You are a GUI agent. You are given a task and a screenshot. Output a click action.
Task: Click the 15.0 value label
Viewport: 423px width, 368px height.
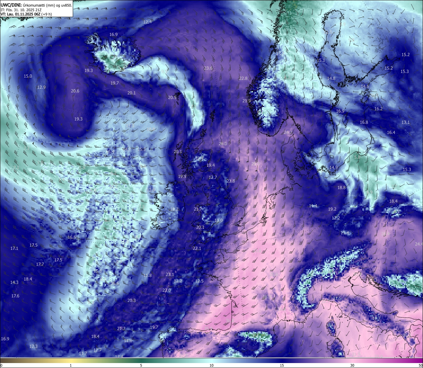tap(28, 76)
